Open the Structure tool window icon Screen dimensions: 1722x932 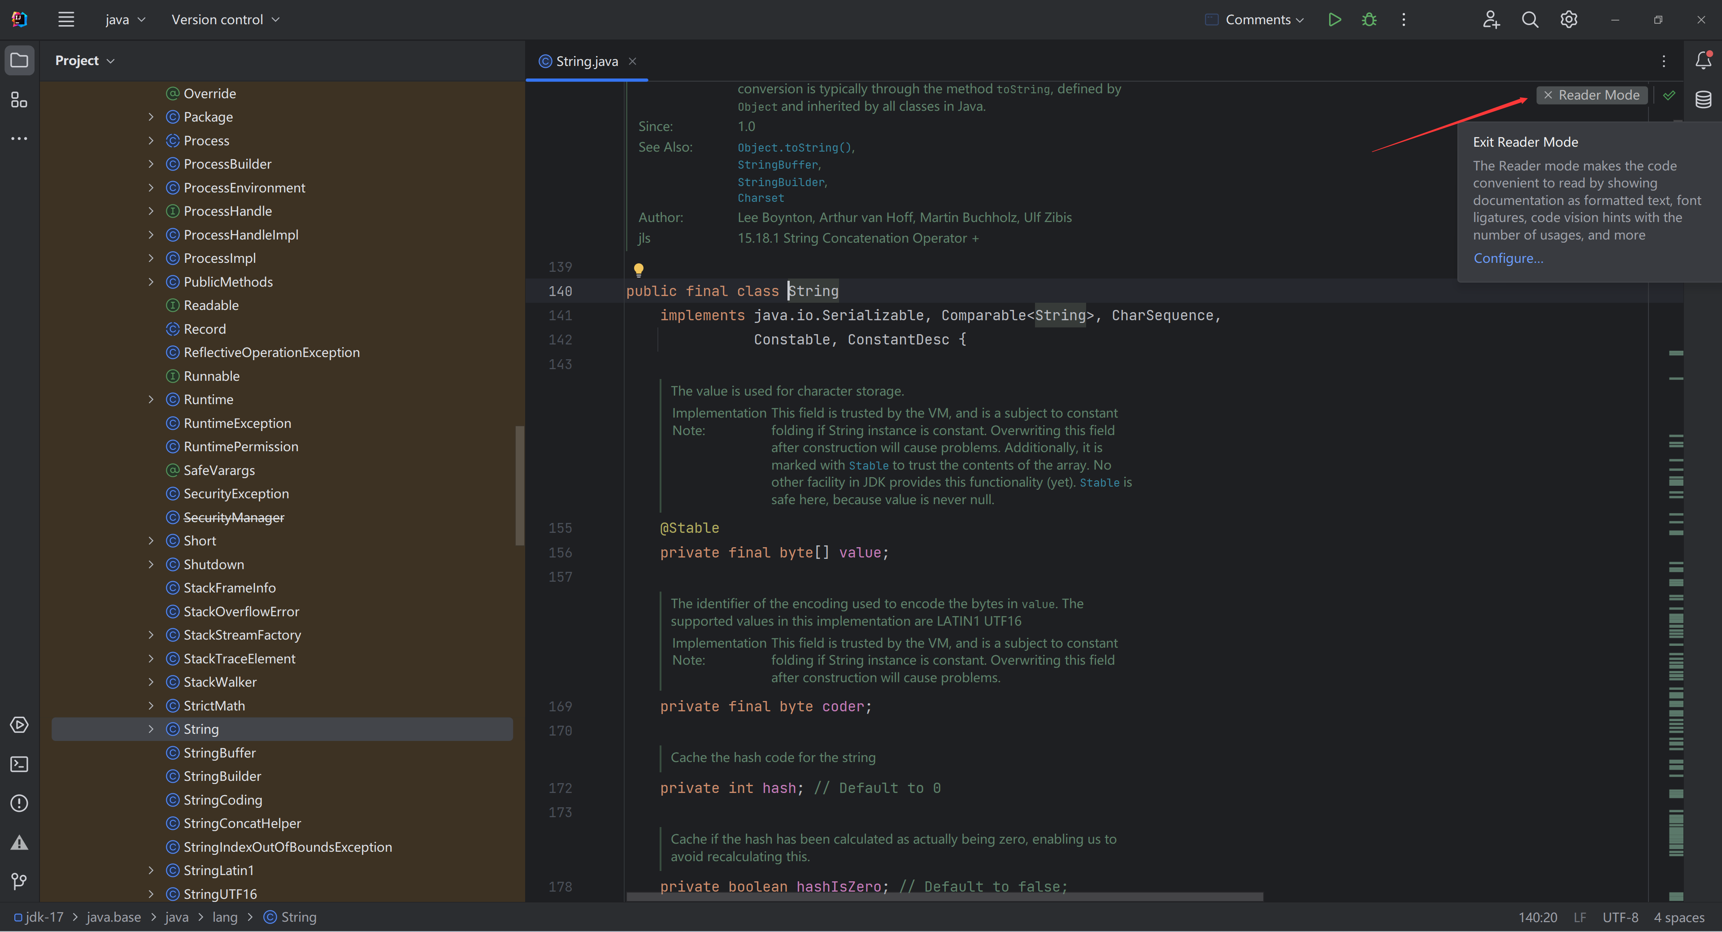[19, 100]
